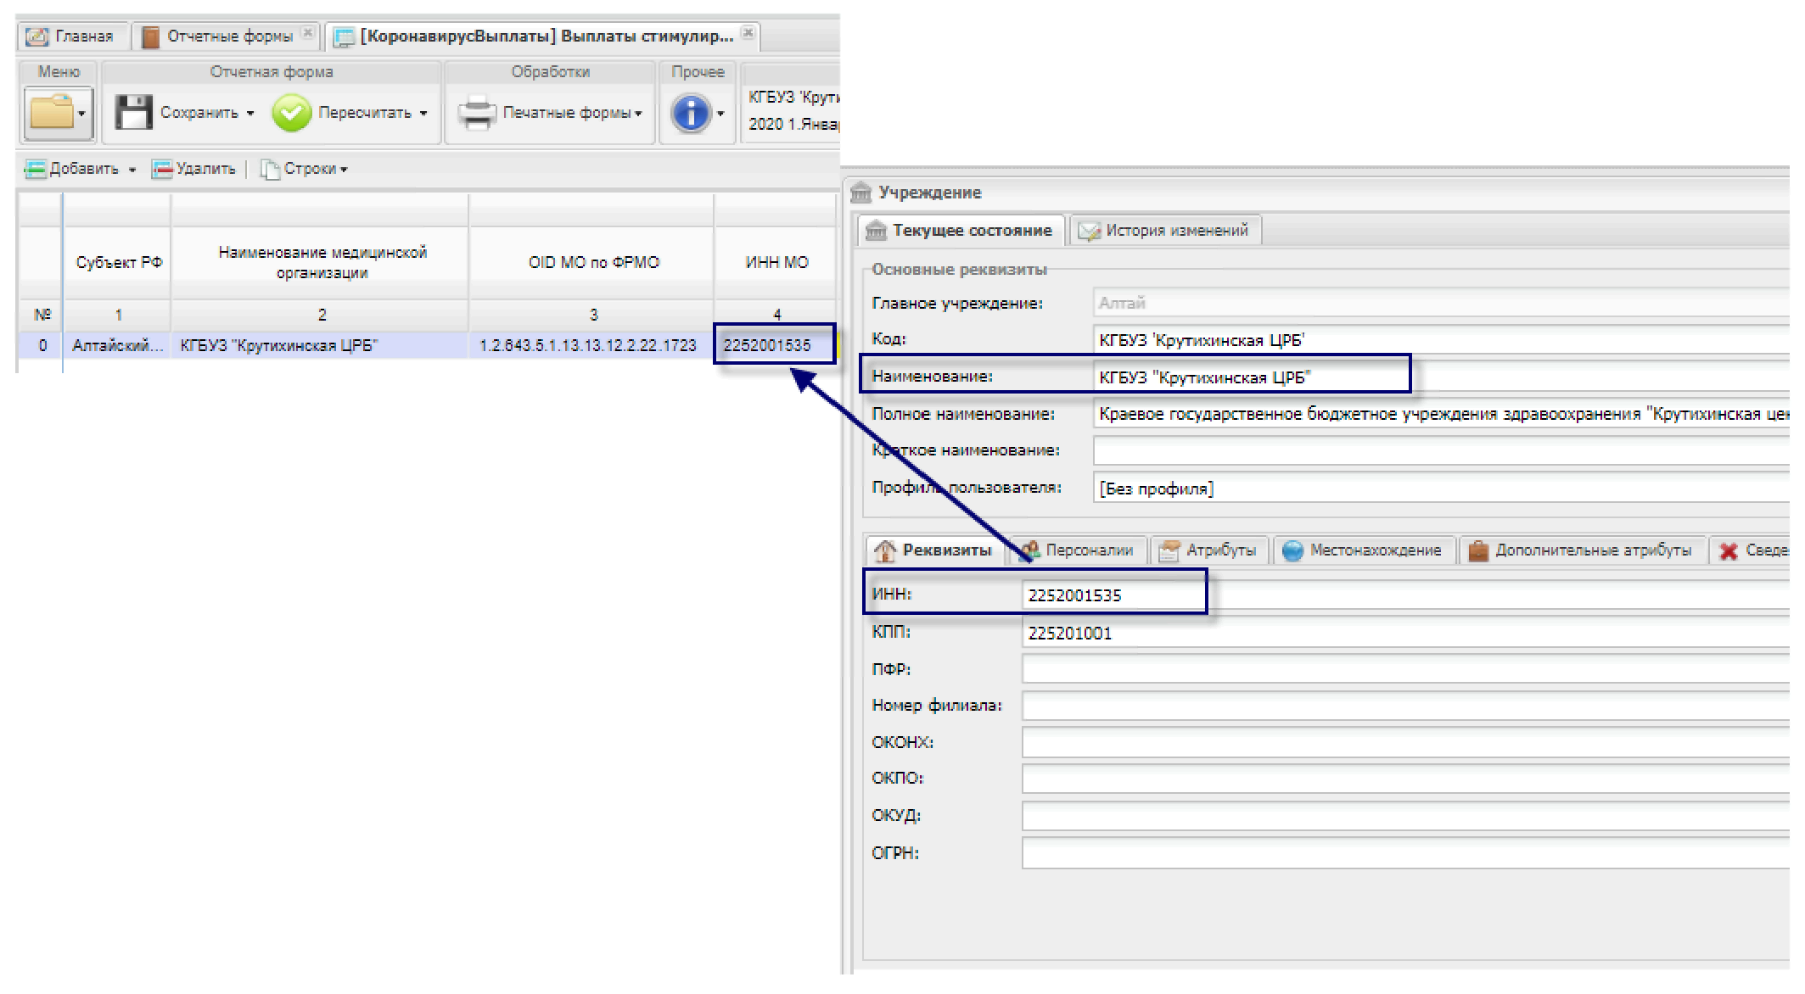Click the ИНН MO cell 2252001535
The width and height of the screenshot is (1805, 994).
(768, 345)
